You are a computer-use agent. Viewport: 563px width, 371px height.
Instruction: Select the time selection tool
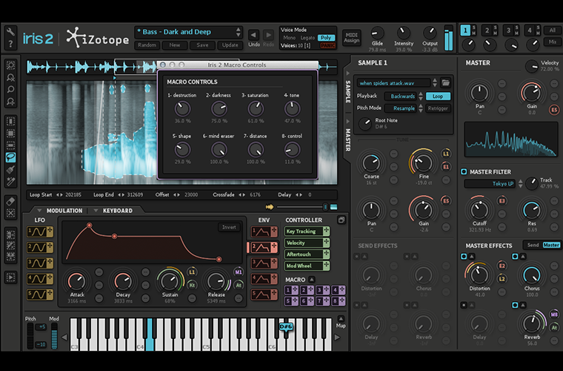pyautogui.click(x=11, y=122)
